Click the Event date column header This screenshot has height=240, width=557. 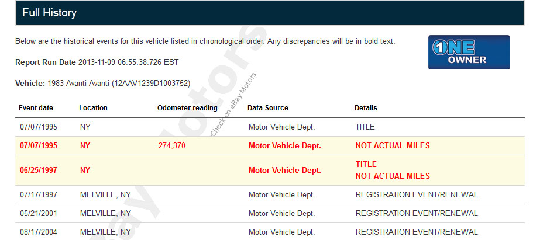click(x=36, y=108)
